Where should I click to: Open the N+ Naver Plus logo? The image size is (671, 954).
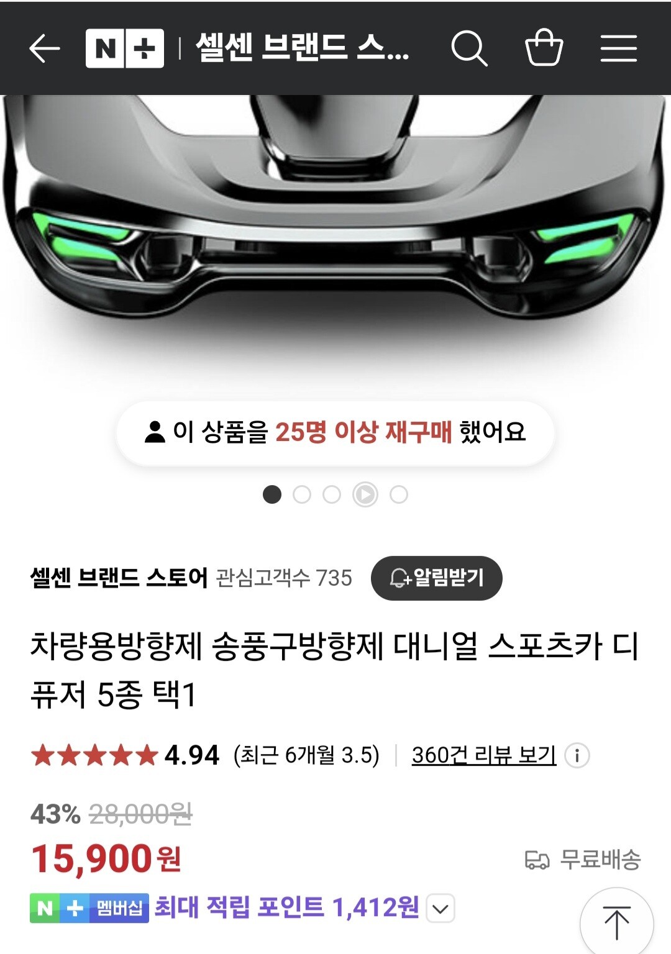click(125, 48)
